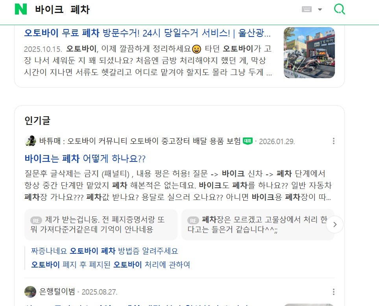Screen dimensions: 379x306
Task: Open the 오토바이 무료 폐차 방문수거 article title
Action: [x=147, y=33]
